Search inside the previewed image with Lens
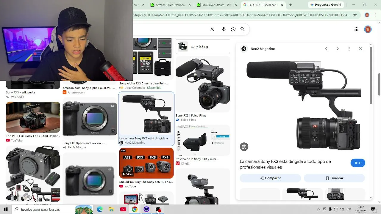381x214 pixels. [x=244, y=147]
